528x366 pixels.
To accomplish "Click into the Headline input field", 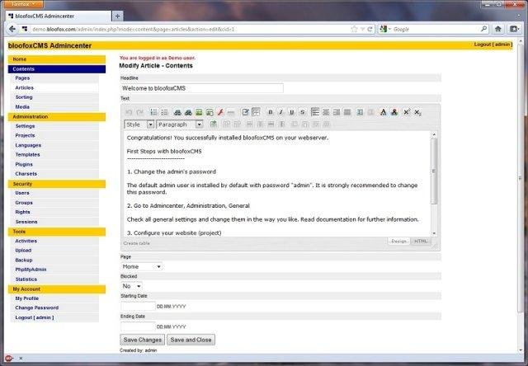I will click(201, 87).
